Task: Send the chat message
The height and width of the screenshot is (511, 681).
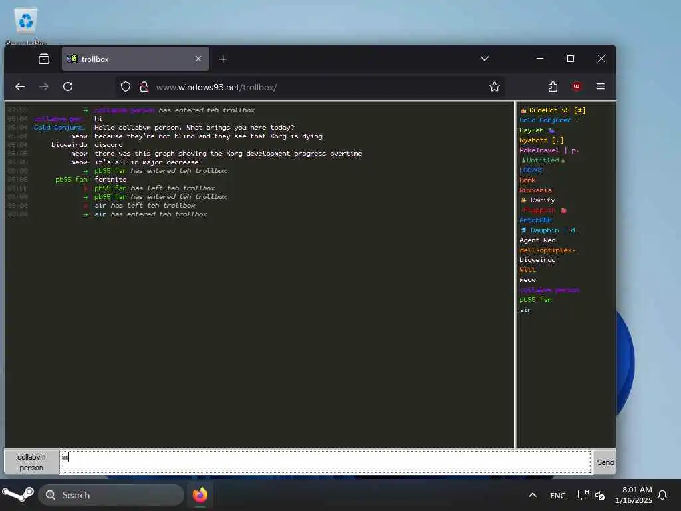Action: [x=605, y=462]
